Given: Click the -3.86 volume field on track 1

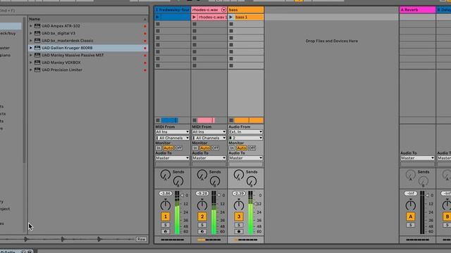Looking at the screenshot, I should tap(166, 194).
